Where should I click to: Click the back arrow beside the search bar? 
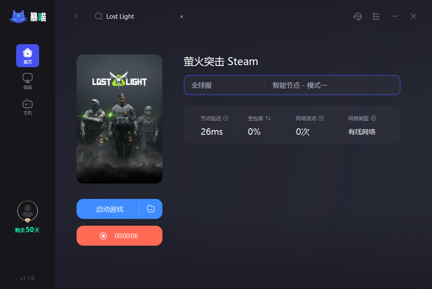coord(76,16)
